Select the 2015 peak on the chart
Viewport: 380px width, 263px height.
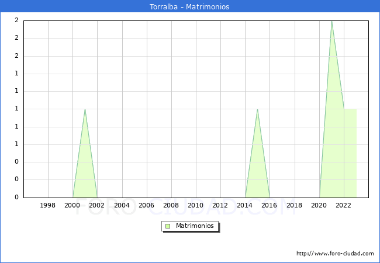(x=257, y=109)
